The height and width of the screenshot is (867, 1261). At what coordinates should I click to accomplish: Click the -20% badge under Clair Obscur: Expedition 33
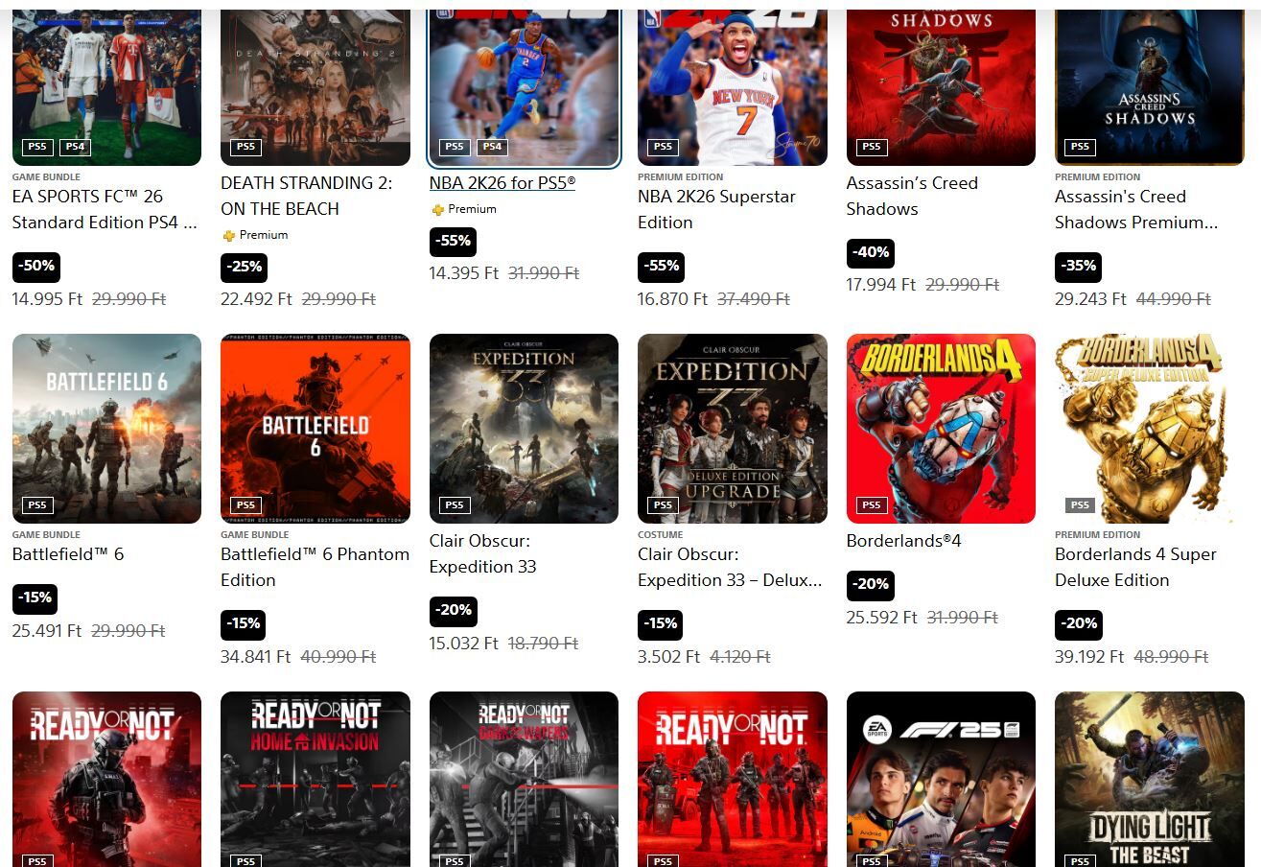click(453, 610)
